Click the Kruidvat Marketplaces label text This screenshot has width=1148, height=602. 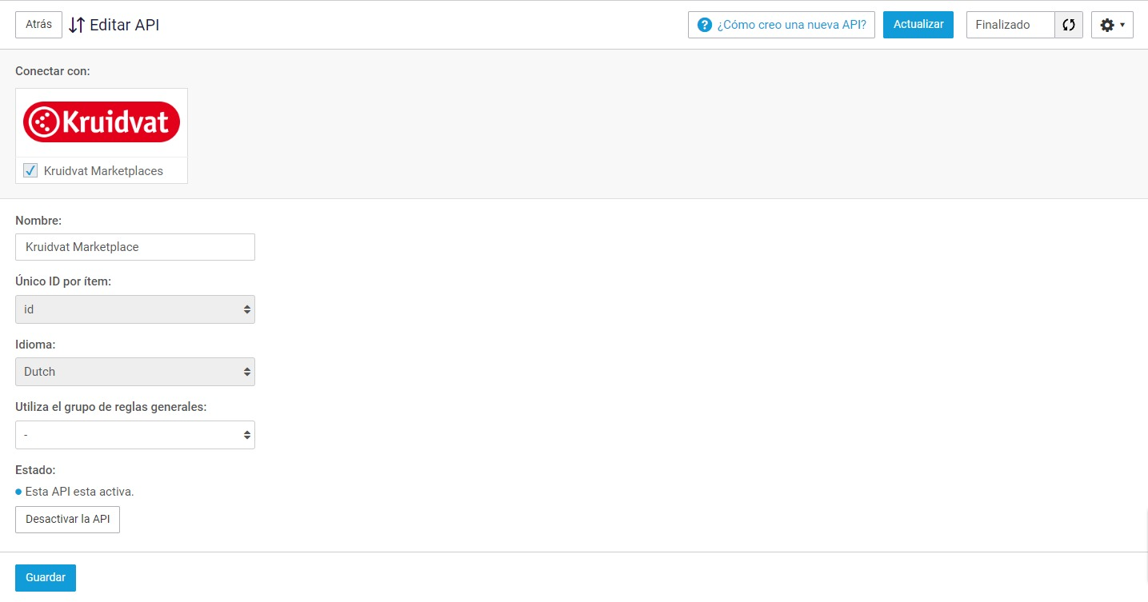coord(103,171)
